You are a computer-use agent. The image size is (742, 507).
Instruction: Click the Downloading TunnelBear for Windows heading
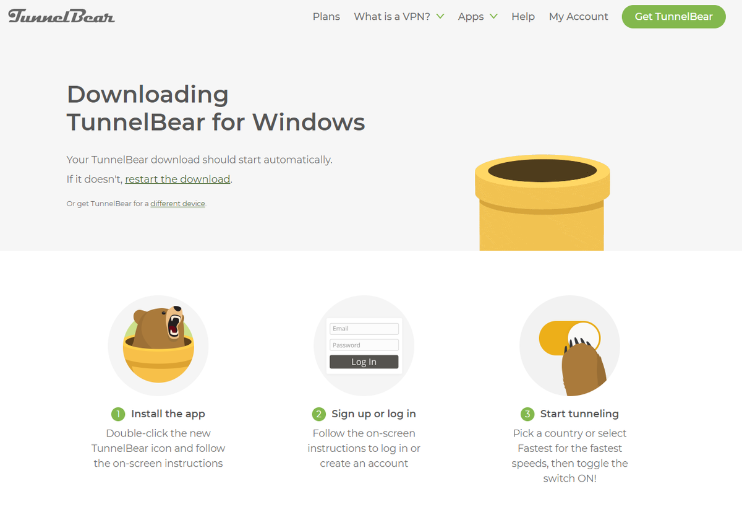point(216,108)
